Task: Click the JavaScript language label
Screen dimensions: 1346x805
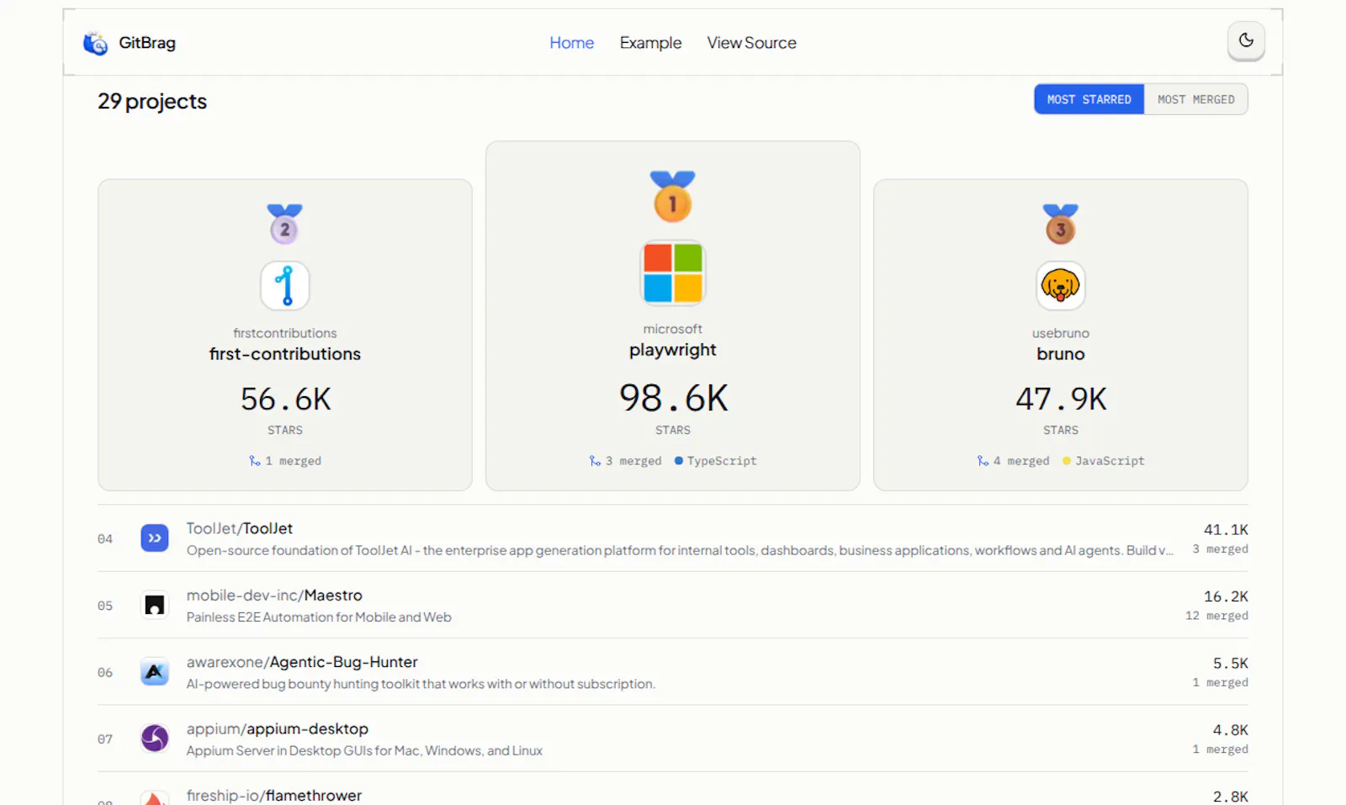Action: pos(1110,461)
